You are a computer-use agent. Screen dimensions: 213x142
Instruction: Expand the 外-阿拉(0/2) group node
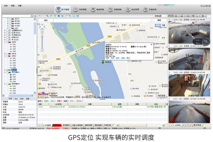coord(5,35)
